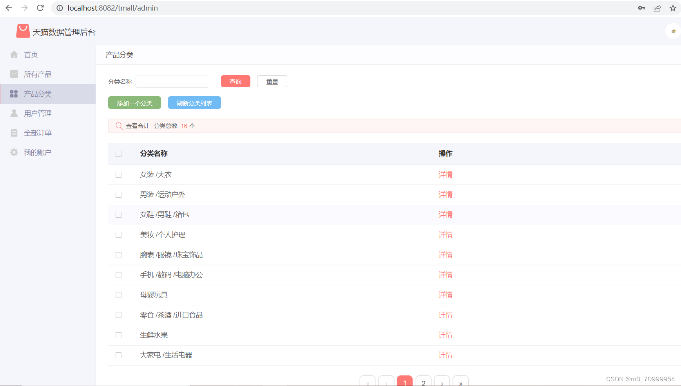
Task: Click the share page icon
Action: point(657,8)
